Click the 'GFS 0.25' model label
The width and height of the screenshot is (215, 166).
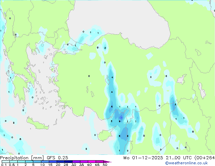pyautogui.click(x=57, y=158)
